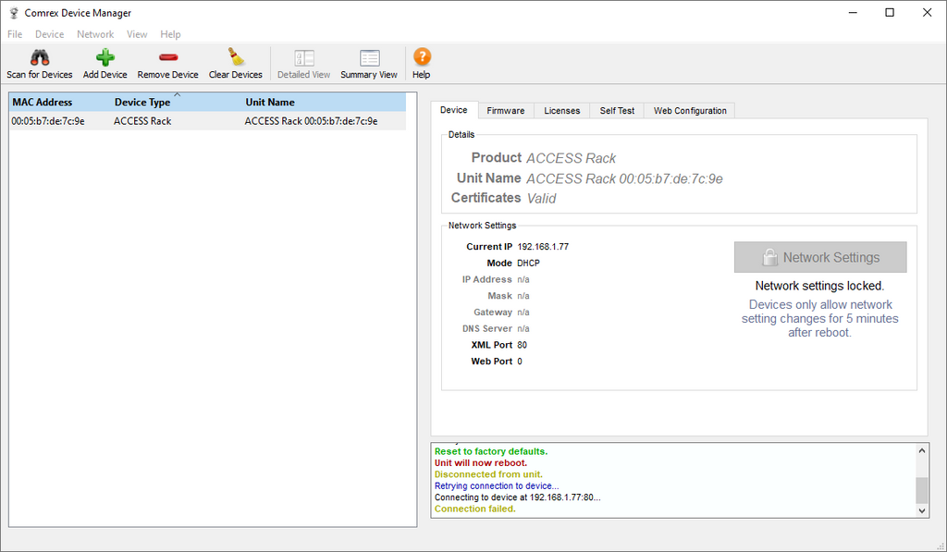The image size is (947, 552).
Task: Click the Current IP value 192.168.1.77
Action: 543,246
